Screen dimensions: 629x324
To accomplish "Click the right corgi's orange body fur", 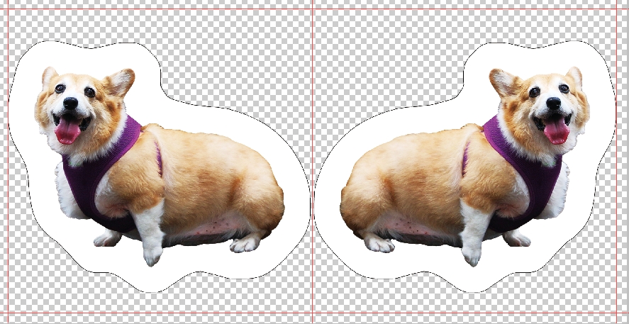I will [411, 177].
